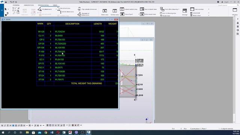Click the add dimension icon with dropdown

tap(40, 9)
